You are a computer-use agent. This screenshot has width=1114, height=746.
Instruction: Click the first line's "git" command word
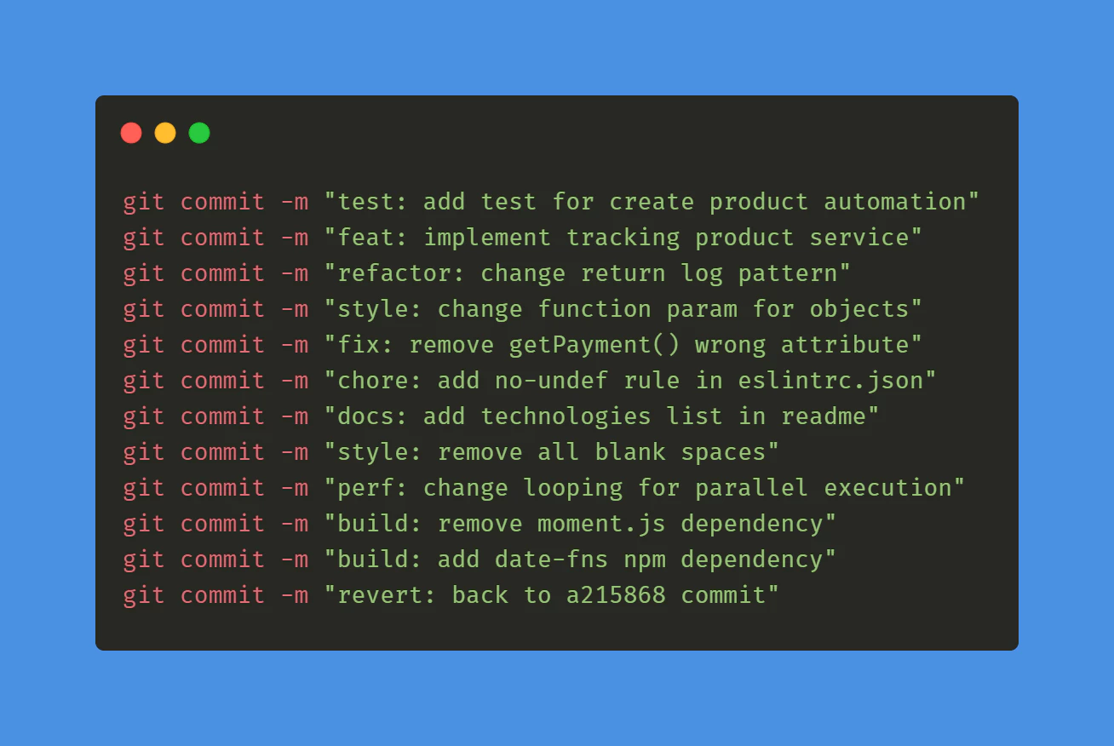click(x=144, y=202)
